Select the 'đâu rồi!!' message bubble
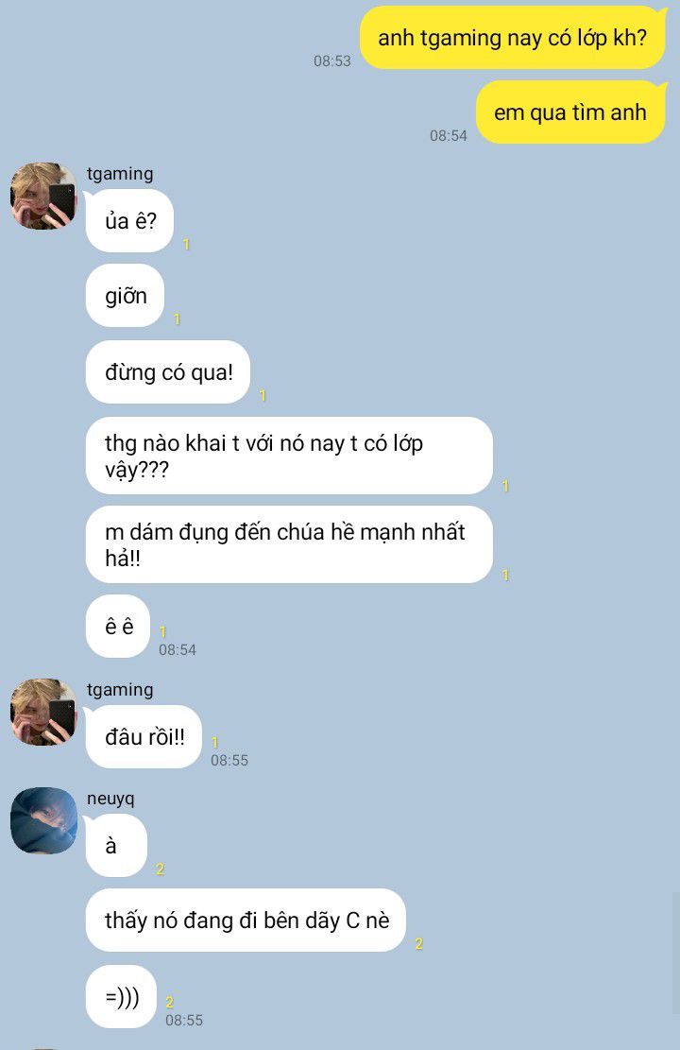The height and width of the screenshot is (1050, 680). [x=144, y=736]
